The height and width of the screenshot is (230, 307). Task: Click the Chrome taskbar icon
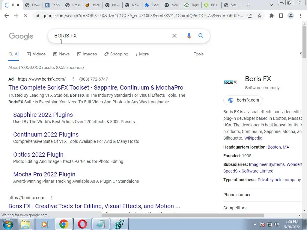coord(64,224)
